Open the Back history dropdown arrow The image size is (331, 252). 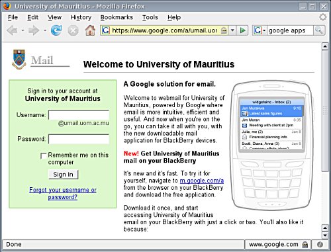tap(23, 30)
